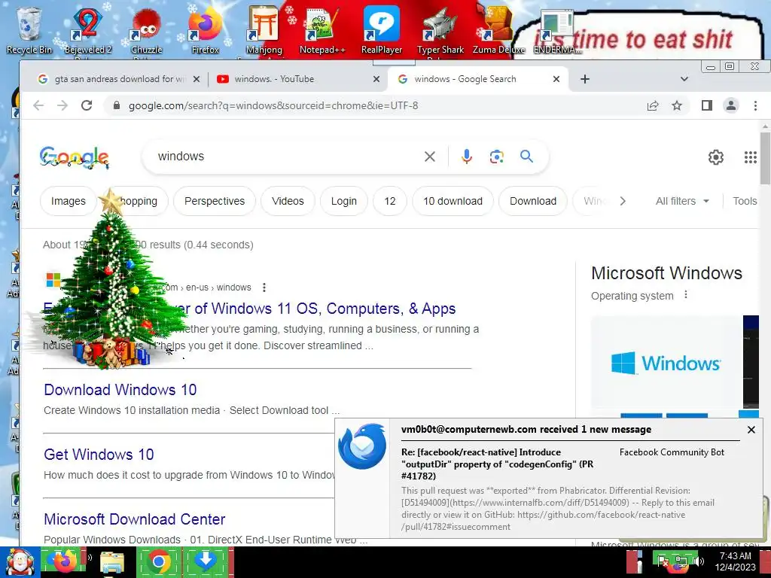Open the Chuzzle desktop shortcut
The width and height of the screenshot is (771, 578).
pos(147,30)
